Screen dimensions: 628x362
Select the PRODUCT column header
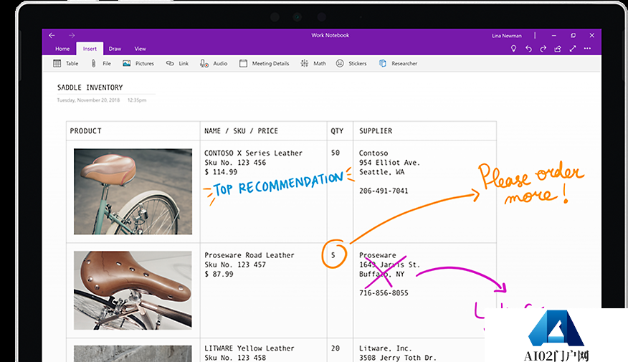[86, 131]
